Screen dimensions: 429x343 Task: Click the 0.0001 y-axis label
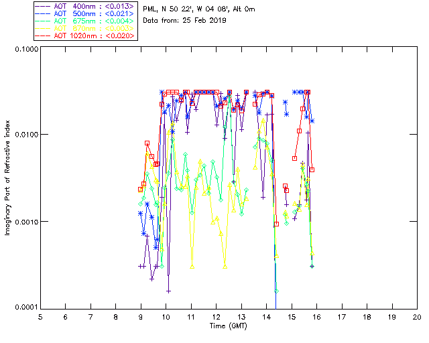pyautogui.click(x=26, y=307)
